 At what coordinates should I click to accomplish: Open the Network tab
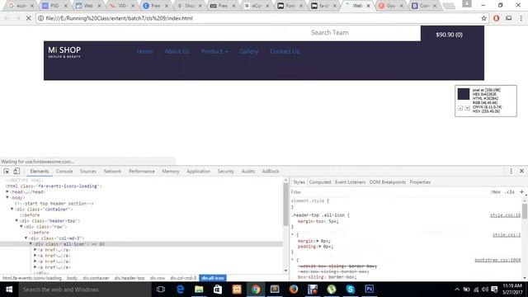112,171
